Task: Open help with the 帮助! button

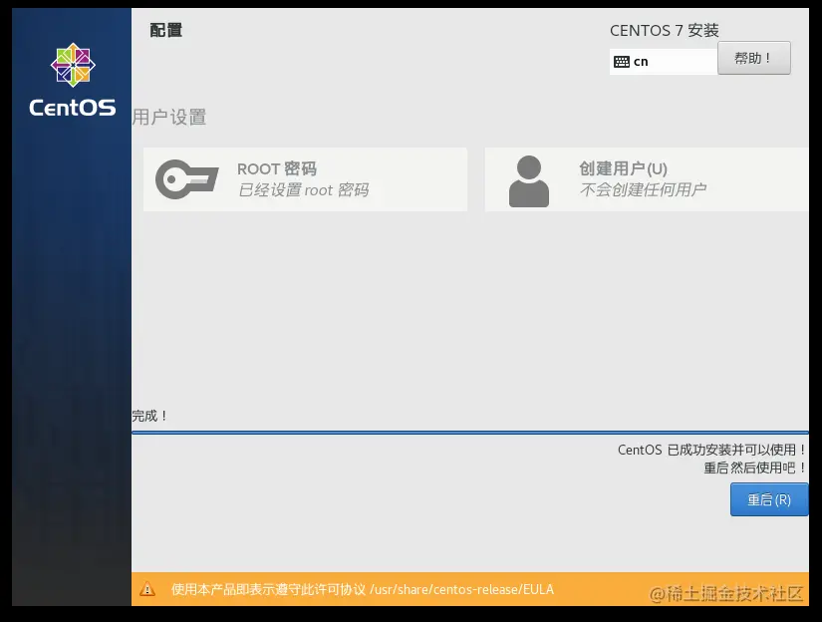Action: (753, 58)
